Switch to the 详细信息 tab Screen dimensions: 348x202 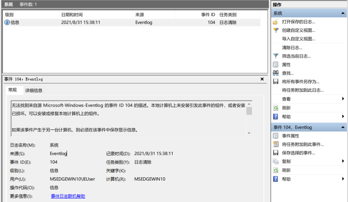(x=34, y=90)
